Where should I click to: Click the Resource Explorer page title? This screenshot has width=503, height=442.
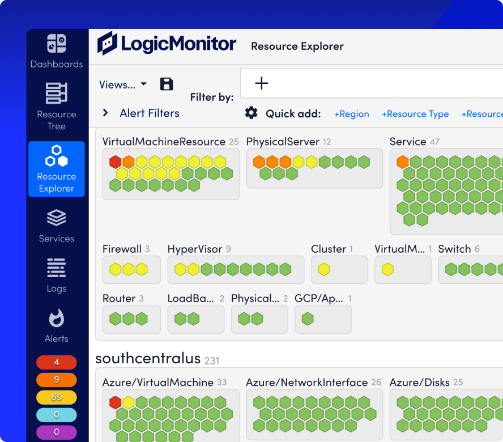click(297, 46)
